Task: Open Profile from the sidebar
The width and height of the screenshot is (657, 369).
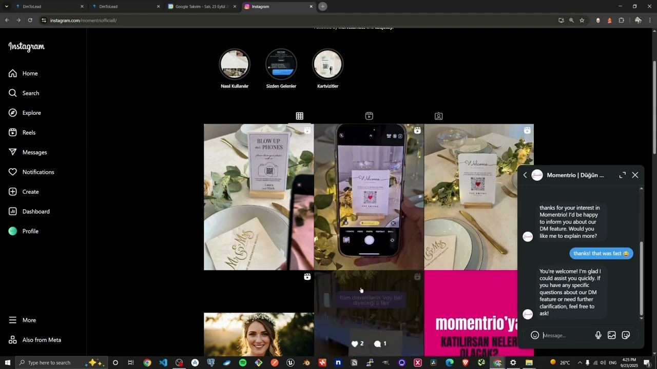Action: click(24, 231)
